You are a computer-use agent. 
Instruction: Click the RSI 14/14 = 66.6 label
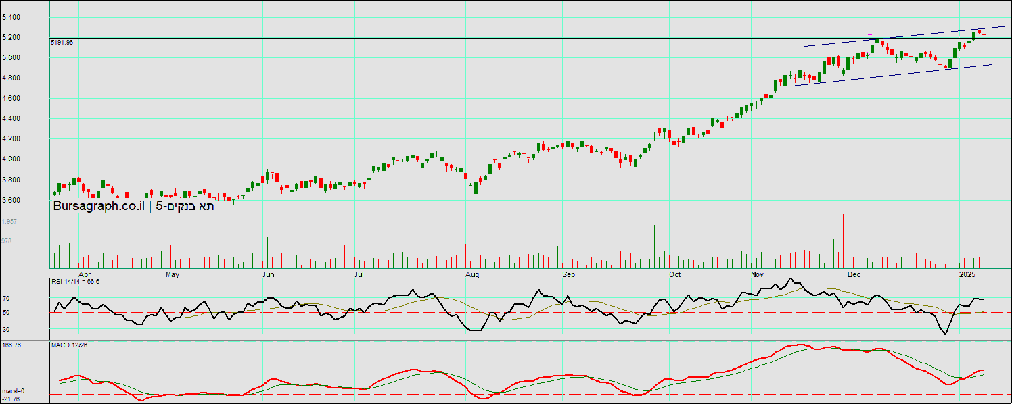coord(76,281)
